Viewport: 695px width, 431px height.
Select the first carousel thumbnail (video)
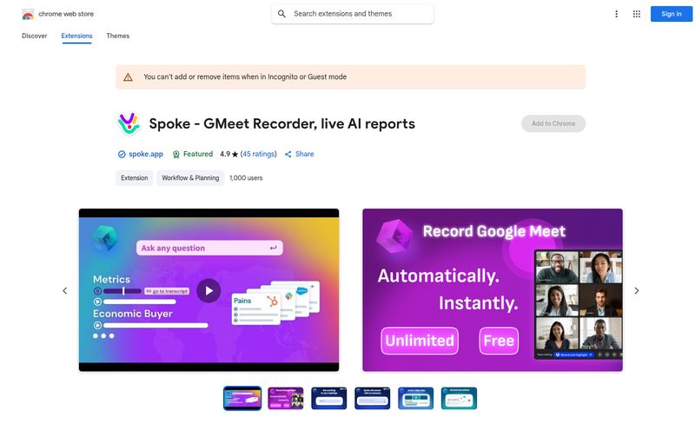tap(242, 398)
